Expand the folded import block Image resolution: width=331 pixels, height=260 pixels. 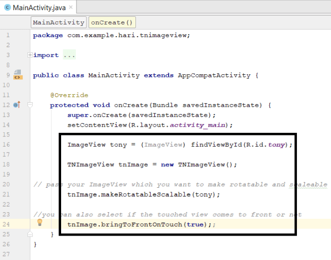click(30, 55)
